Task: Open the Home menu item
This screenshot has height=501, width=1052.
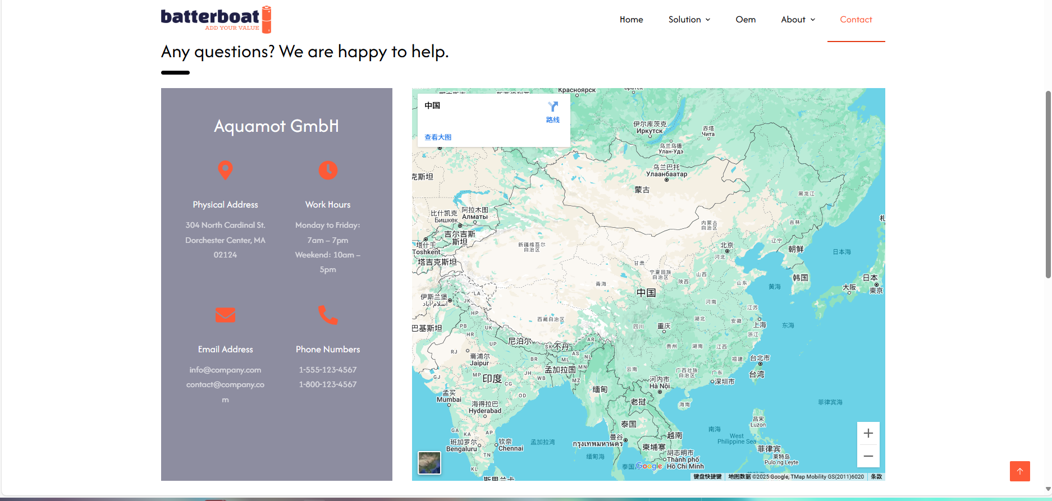Action: tap(631, 20)
